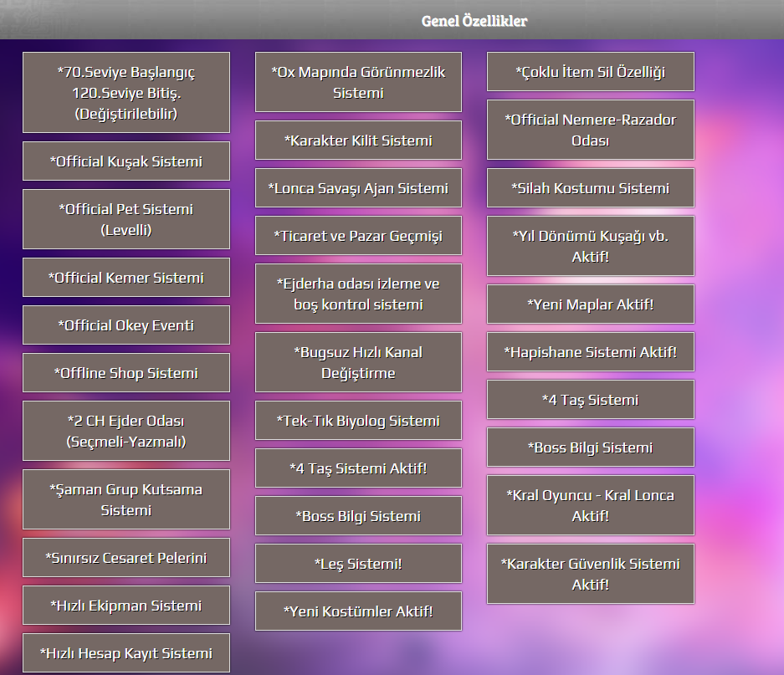
Task: Select Karakter Kilit Sistemi box
Action: click(358, 140)
